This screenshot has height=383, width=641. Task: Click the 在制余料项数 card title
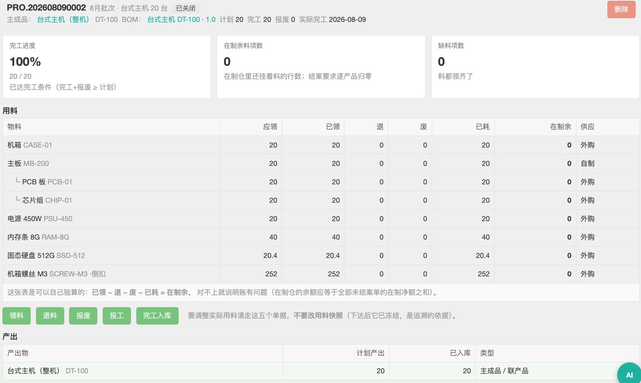[243, 46]
